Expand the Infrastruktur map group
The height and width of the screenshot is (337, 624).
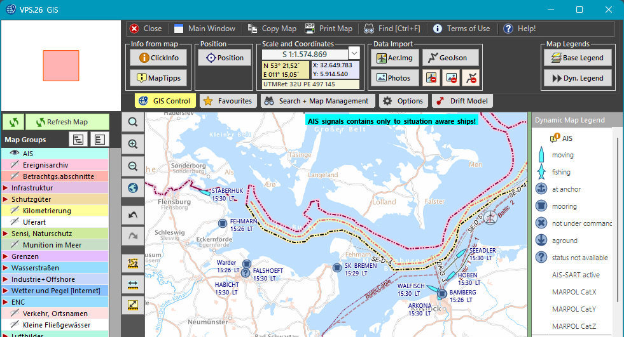coord(5,188)
